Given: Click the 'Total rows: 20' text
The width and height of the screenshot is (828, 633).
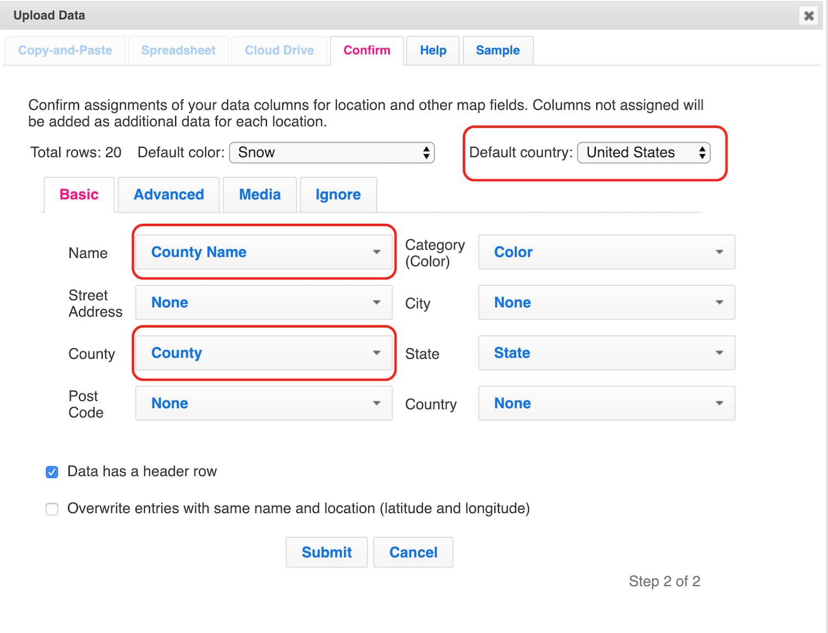Looking at the screenshot, I should coord(76,152).
